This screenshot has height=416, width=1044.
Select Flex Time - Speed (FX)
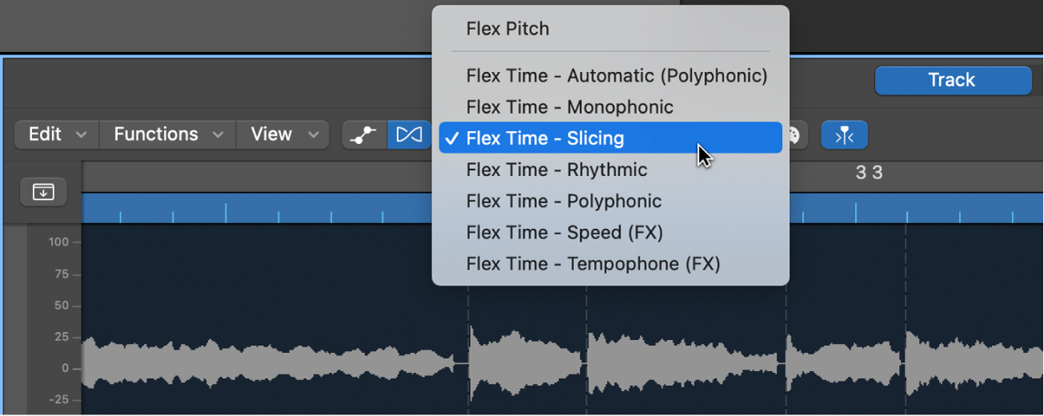click(564, 232)
